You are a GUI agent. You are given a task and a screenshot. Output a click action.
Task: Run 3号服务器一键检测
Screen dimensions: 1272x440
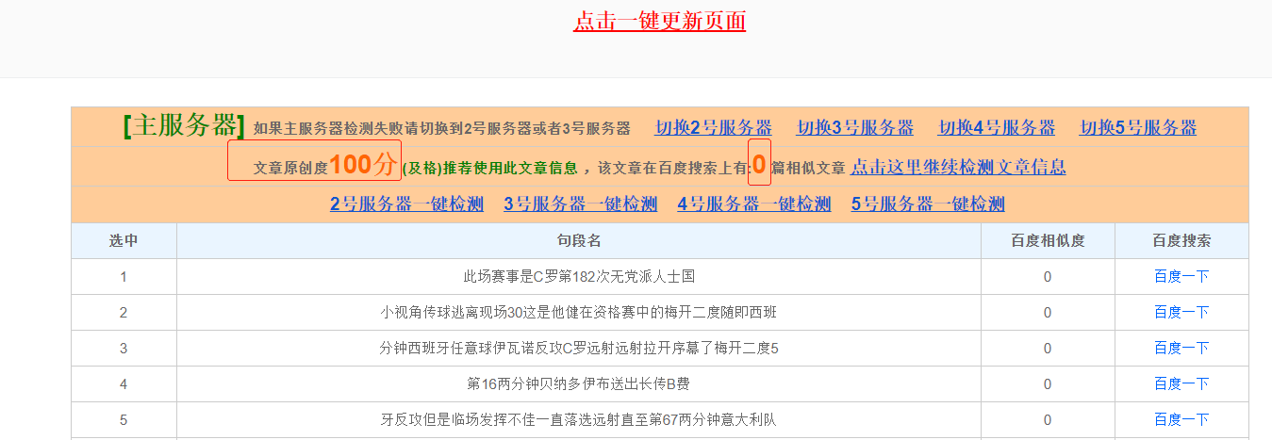580,204
